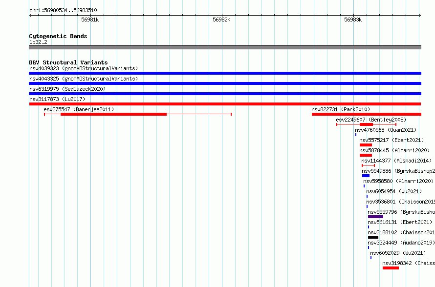Open the nsv6319975 (Sedlazeck2020) label

click(67, 89)
